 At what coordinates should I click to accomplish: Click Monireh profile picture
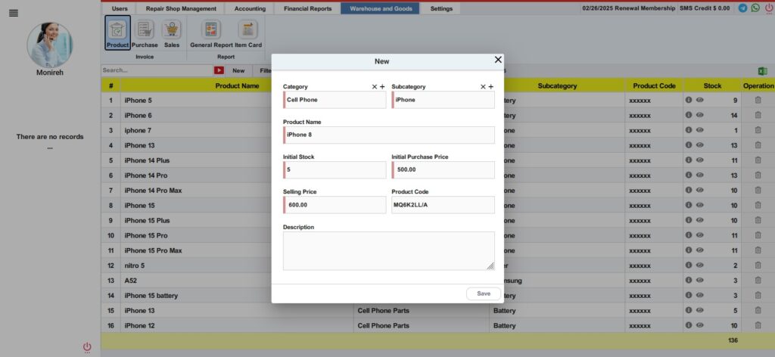(x=49, y=45)
